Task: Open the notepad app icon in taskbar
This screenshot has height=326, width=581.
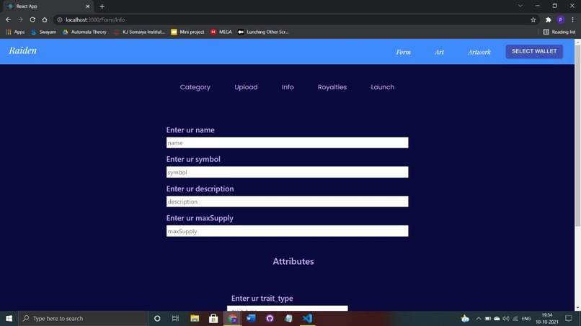Action: pos(288,318)
